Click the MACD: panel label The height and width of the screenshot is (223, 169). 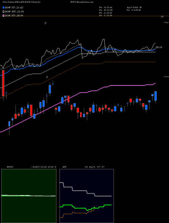pos(10,167)
